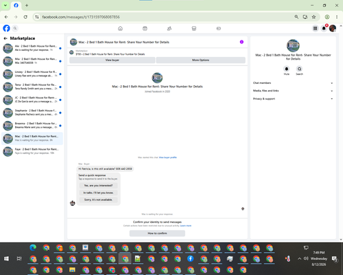Click the Facebook logo
Image resolution: width=343 pixels, height=275 pixels.
click(6, 28)
